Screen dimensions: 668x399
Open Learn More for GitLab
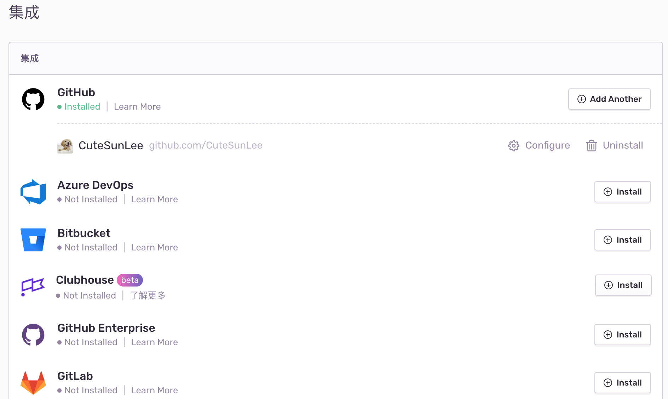pyautogui.click(x=154, y=391)
